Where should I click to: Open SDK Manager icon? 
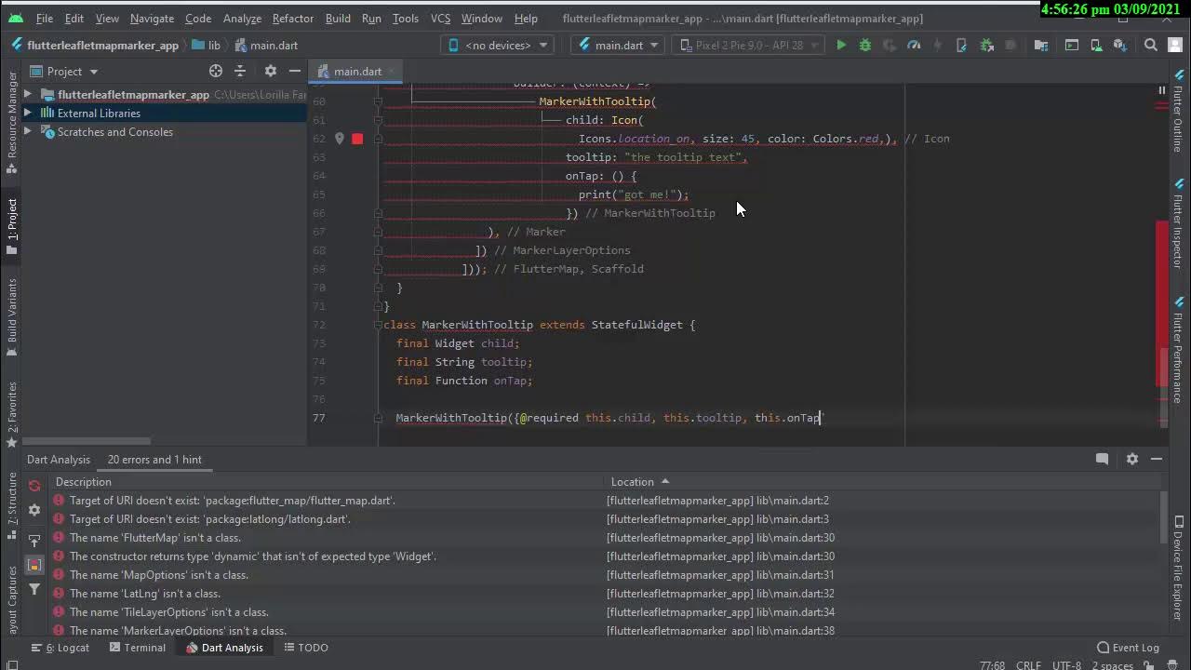pyautogui.click(x=1120, y=45)
